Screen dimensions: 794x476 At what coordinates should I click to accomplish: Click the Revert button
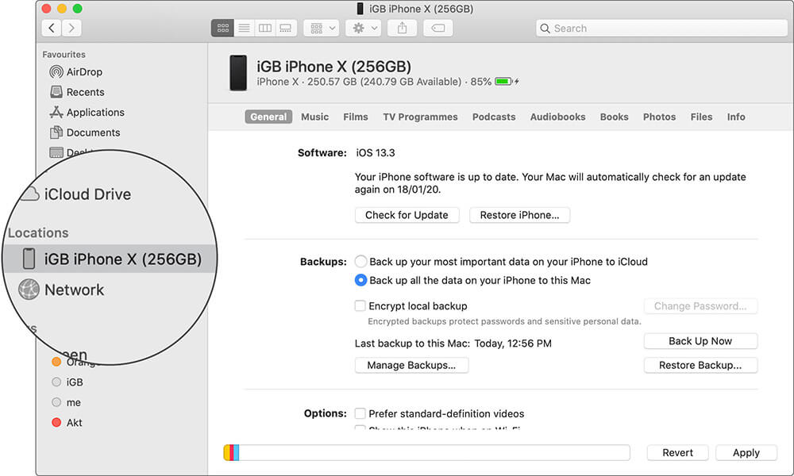(677, 453)
